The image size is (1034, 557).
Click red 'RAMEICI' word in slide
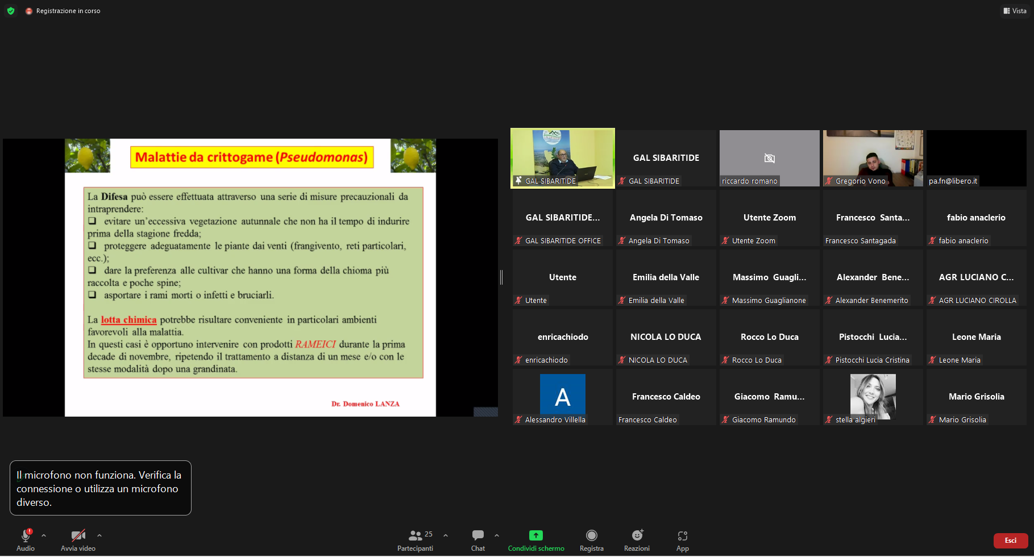[315, 344]
